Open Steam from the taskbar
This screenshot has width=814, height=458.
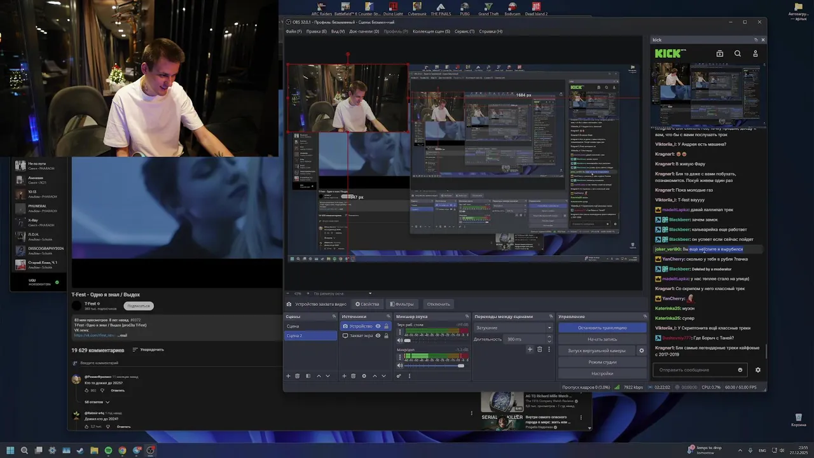click(80, 450)
